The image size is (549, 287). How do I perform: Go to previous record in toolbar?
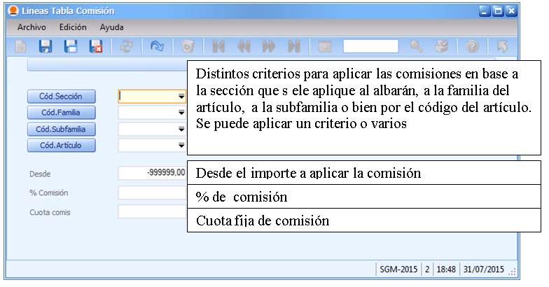click(x=244, y=47)
